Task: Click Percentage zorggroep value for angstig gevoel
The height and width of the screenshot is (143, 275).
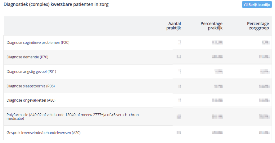Action: 265,71
